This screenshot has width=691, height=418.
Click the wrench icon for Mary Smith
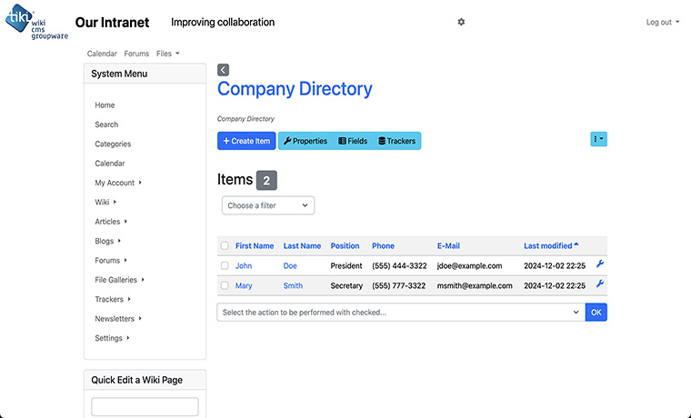[600, 285]
